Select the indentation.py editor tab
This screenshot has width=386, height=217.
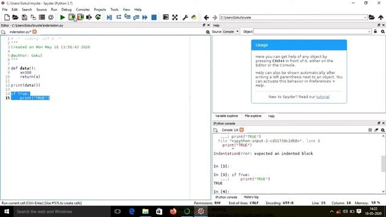coord(20,32)
